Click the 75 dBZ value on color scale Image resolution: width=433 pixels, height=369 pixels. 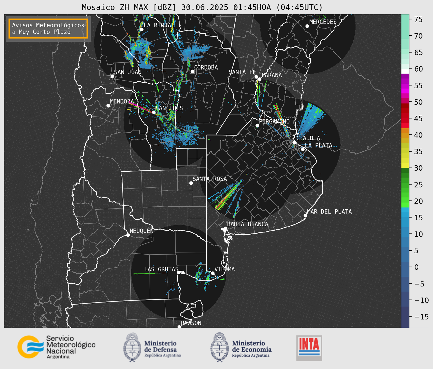[x=418, y=20]
